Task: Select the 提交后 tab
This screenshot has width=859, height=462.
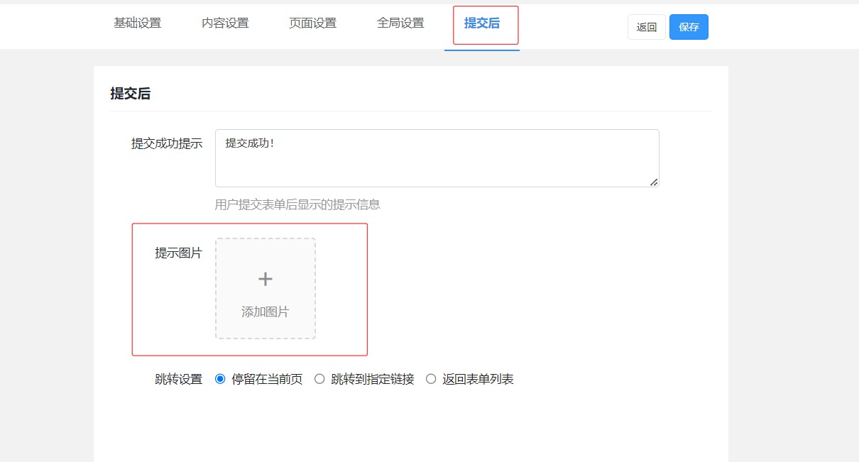Action: click(x=482, y=23)
